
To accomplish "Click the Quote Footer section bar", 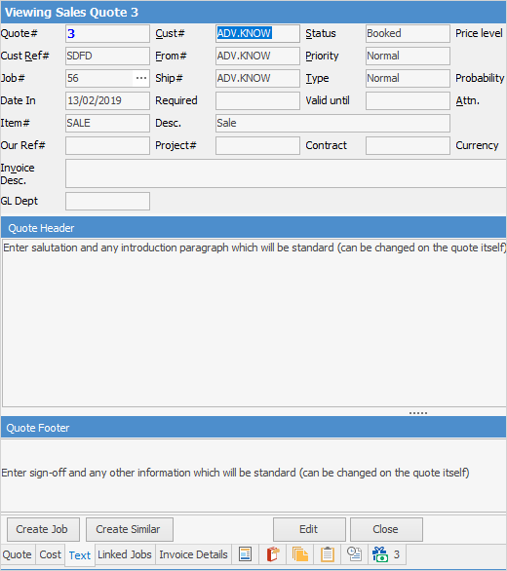I will [253, 428].
